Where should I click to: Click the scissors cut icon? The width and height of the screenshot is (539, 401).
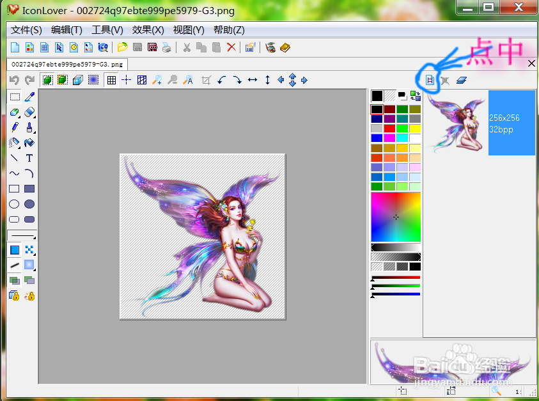tap(187, 47)
